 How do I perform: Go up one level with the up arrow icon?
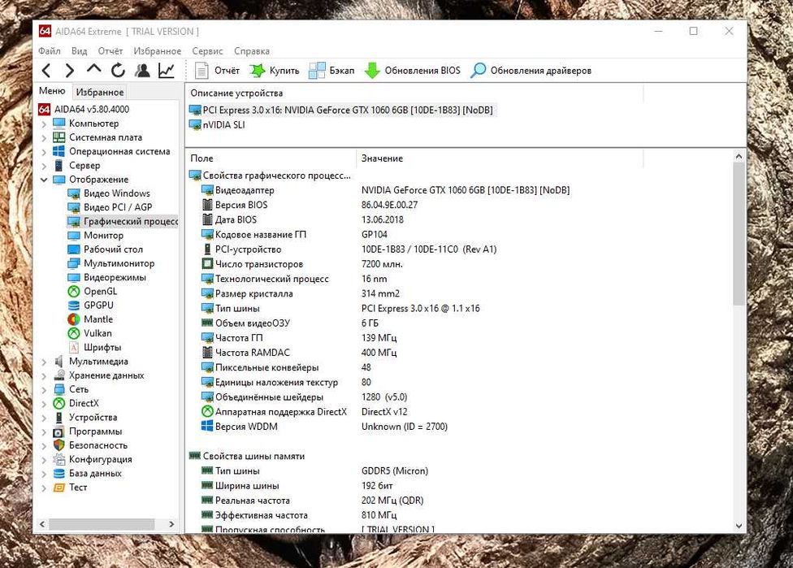pyautogui.click(x=93, y=70)
